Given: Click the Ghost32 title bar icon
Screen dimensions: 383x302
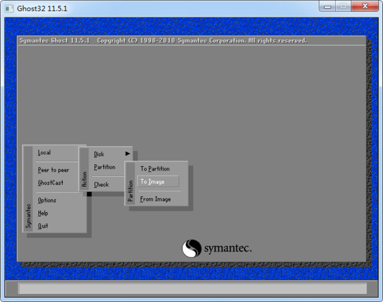Looking at the screenshot, I should [9, 8].
